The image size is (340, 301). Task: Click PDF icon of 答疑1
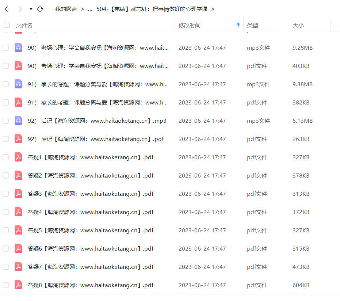tap(18, 157)
